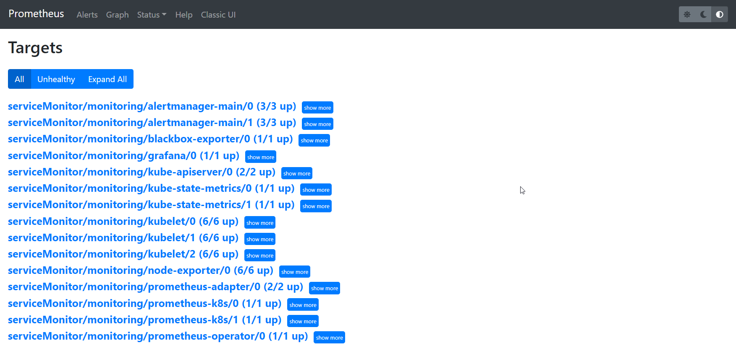736x348 pixels.
Task: Show more for grafana/0
Action: click(261, 157)
